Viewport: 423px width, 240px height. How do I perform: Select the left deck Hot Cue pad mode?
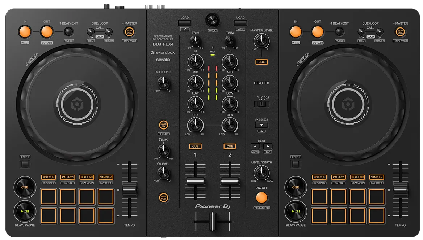tap(48, 177)
